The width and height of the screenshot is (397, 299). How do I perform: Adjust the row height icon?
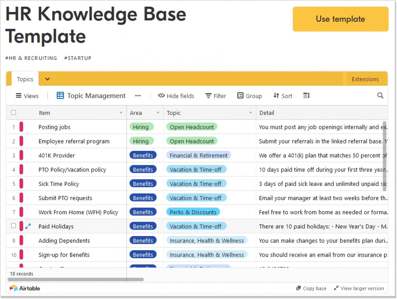pos(306,96)
